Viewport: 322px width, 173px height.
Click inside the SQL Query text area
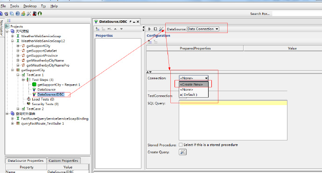click(x=233, y=120)
